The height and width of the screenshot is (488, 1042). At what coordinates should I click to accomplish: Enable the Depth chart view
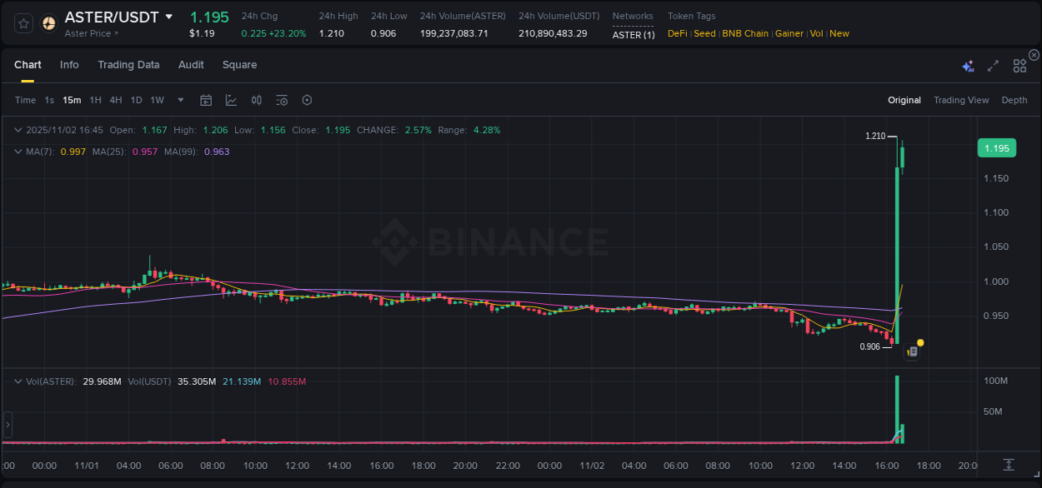pos(1014,100)
